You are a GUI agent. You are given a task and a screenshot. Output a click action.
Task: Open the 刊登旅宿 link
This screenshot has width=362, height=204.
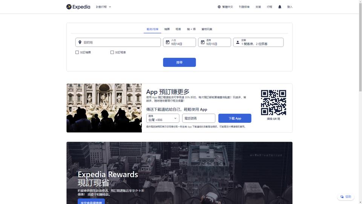click(244, 7)
